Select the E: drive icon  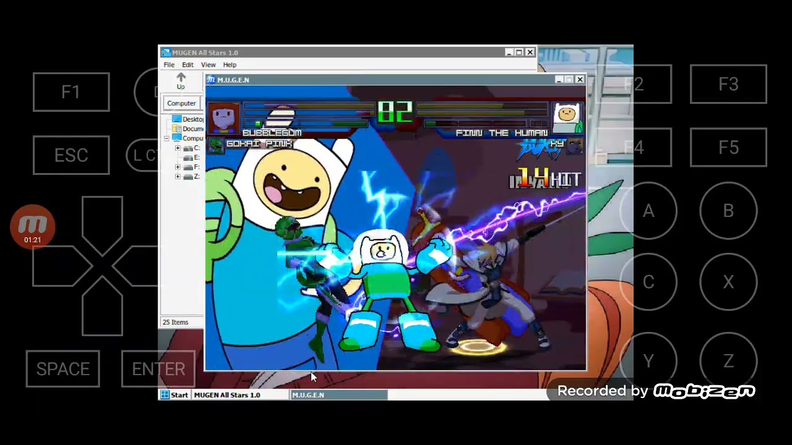point(188,158)
